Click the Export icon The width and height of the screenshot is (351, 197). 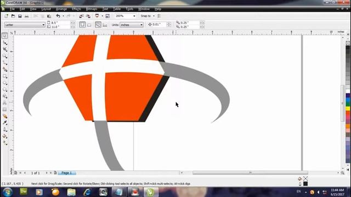(x=88, y=16)
